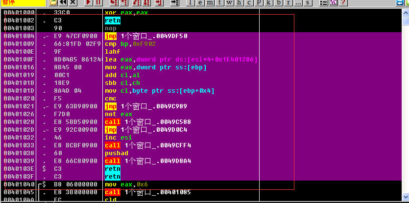Viewport: 409px width, 203px height.
Task: Show Executable modules (e button)
Action: (200, 2)
